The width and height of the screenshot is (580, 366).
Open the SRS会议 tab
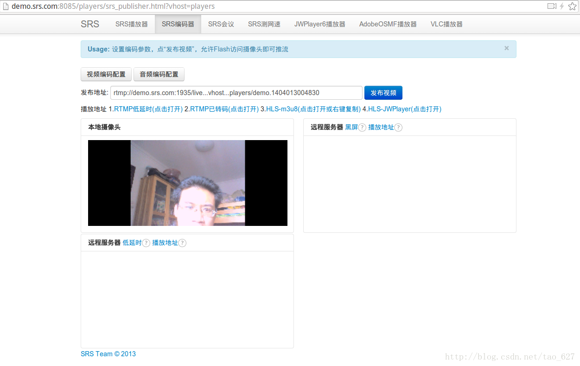tap(221, 24)
